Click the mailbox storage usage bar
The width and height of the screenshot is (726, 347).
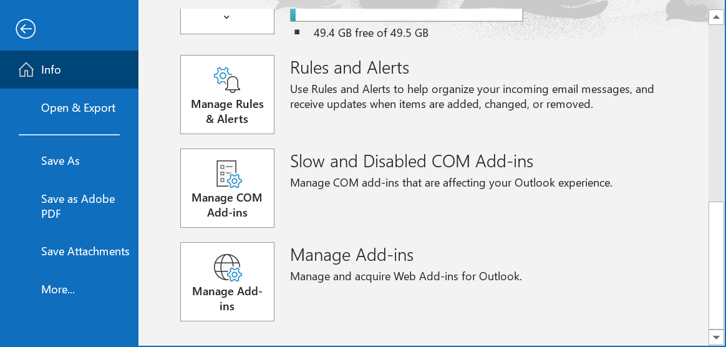(x=406, y=15)
